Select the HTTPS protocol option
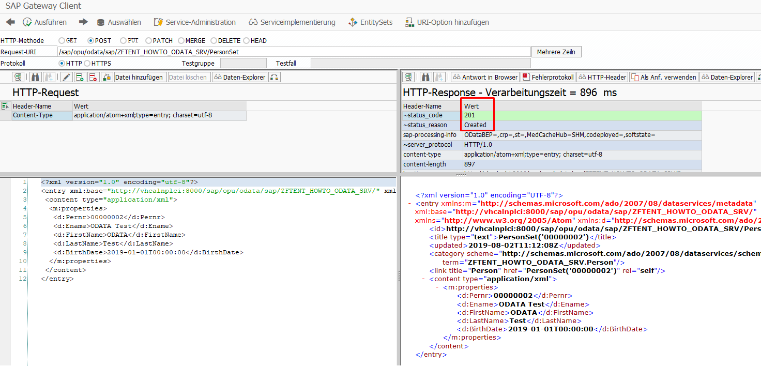761x367 pixels. (x=87, y=63)
